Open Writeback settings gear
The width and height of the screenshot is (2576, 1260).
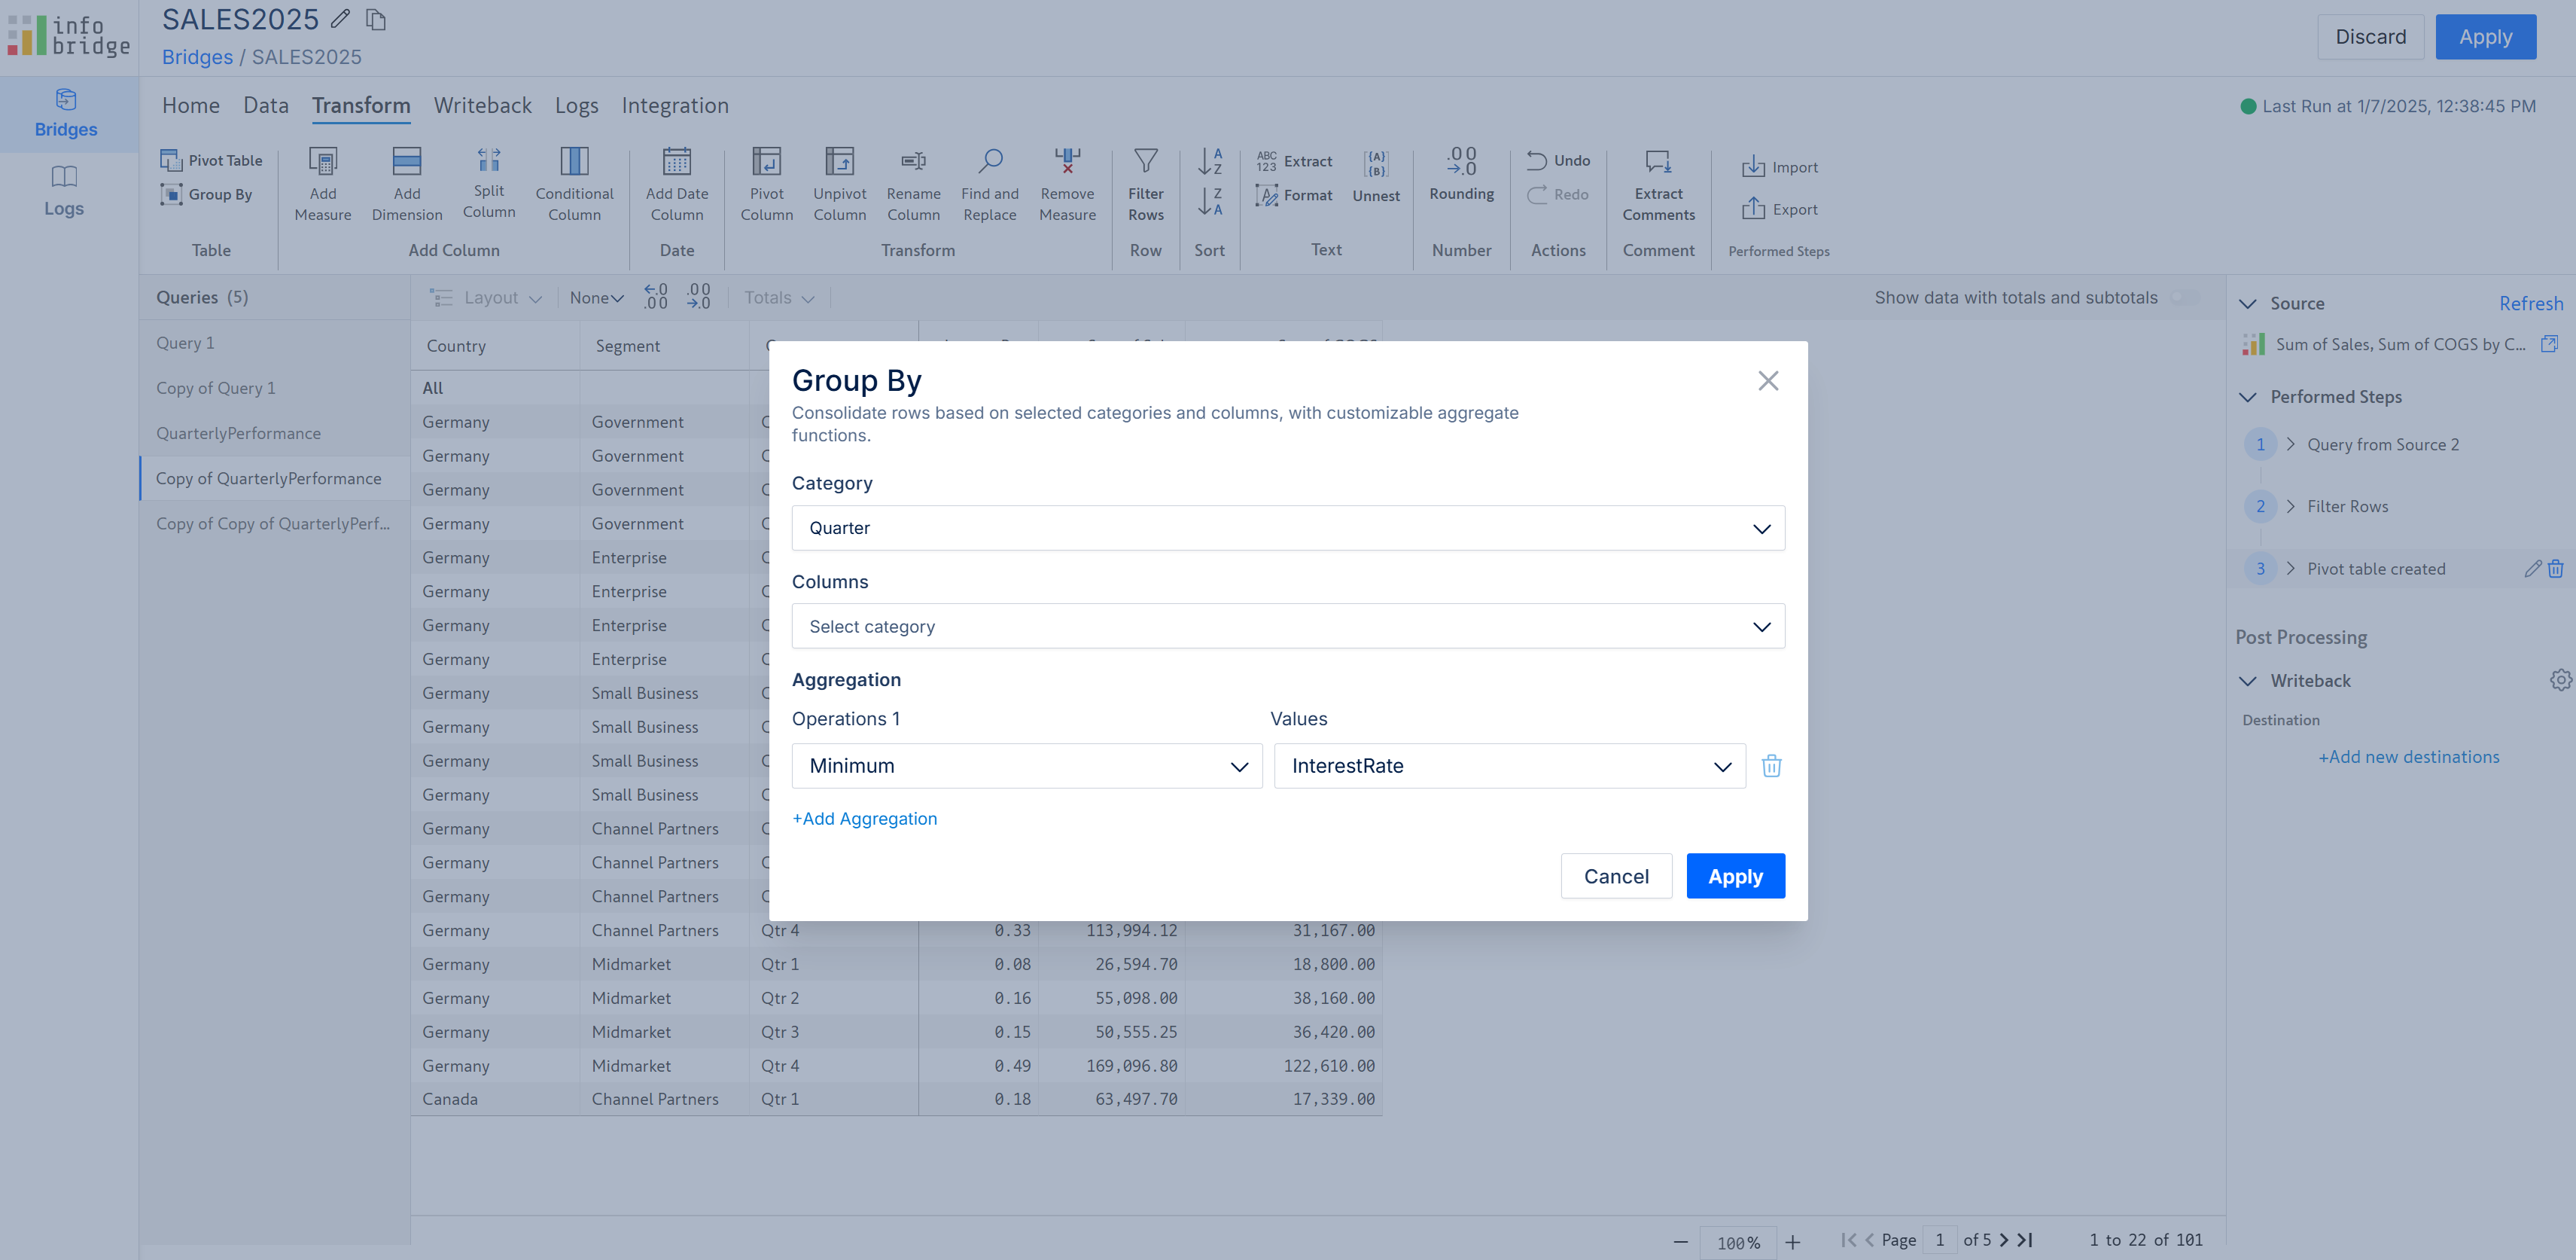[2560, 681]
